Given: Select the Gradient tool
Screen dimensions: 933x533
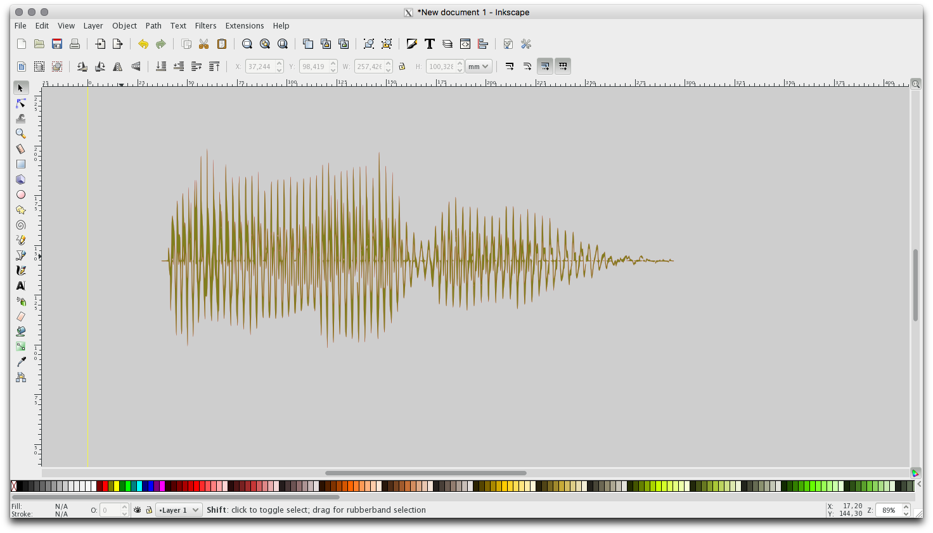Looking at the screenshot, I should pos(20,347).
